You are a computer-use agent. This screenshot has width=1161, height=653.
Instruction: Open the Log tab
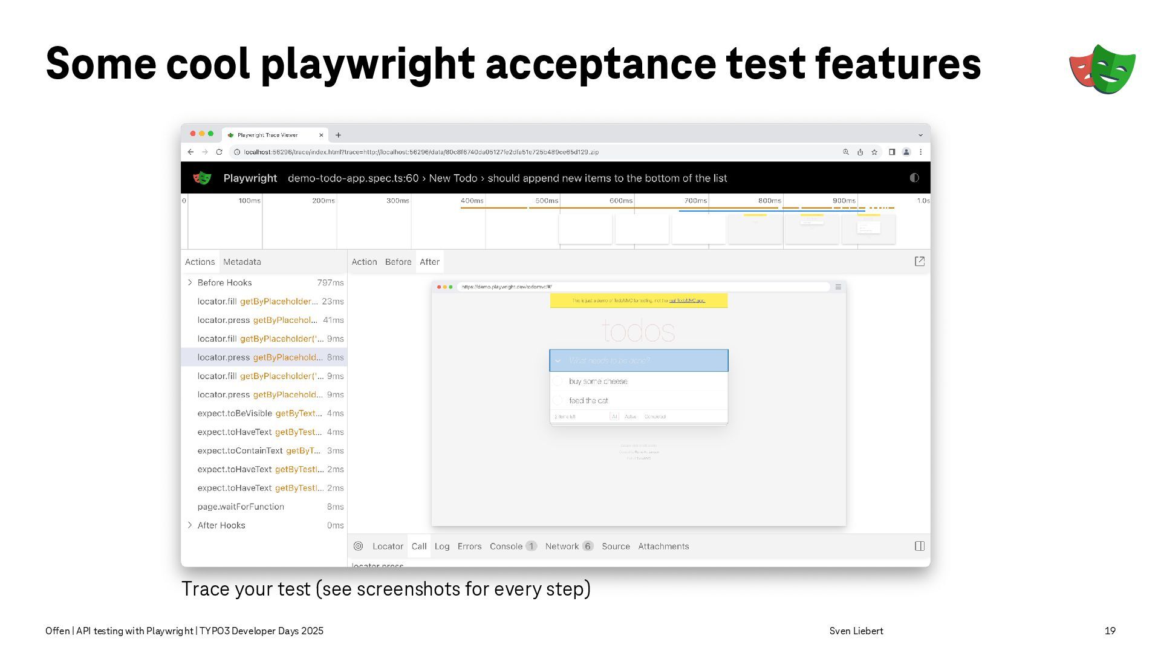(x=442, y=546)
